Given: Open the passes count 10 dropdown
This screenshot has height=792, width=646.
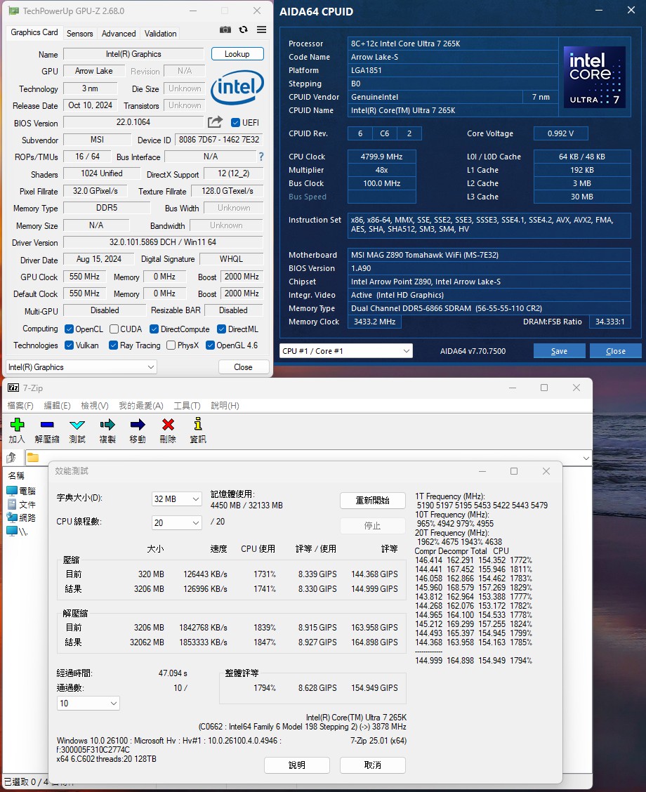Looking at the screenshot, I should pyautogui.click(x=88, y=703).
